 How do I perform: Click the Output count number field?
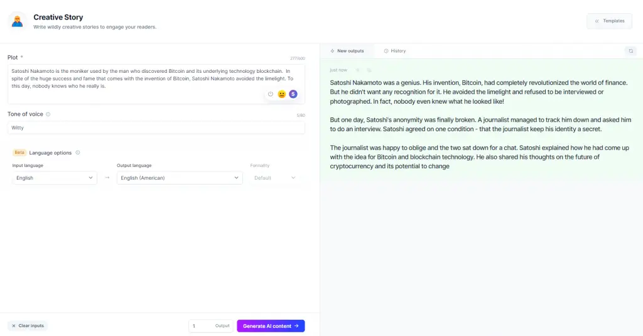tap(211, 326)
